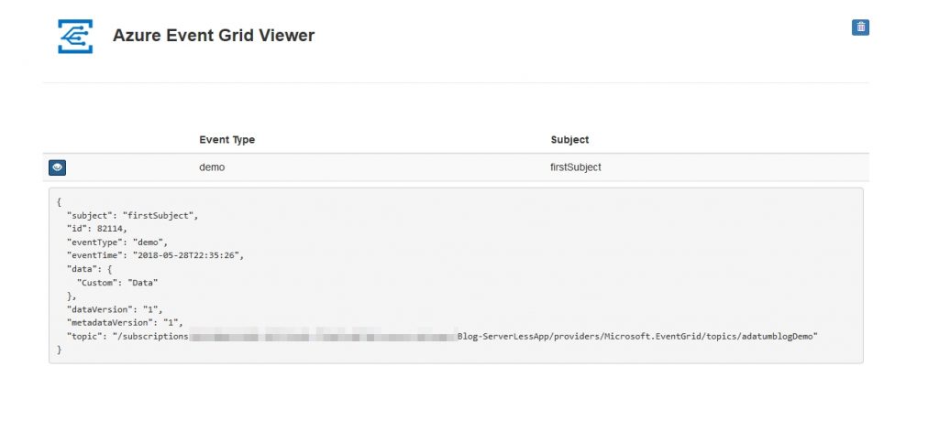Click the Subject column header

click(x=569, y=139)
